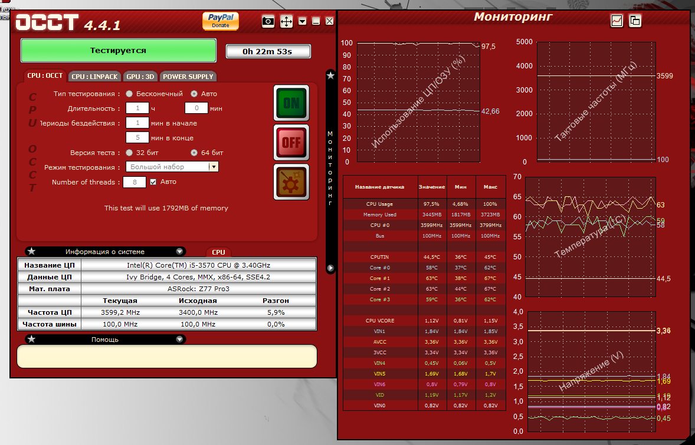Click the VIN5 sensor name
695x445 pixels.
380,374
